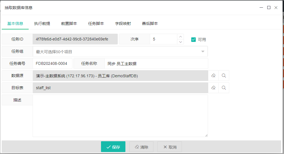Search 目标表 using its magnifier icon
Image resolution: width=284 pixels, height=154 pixels.
(224, 88)
